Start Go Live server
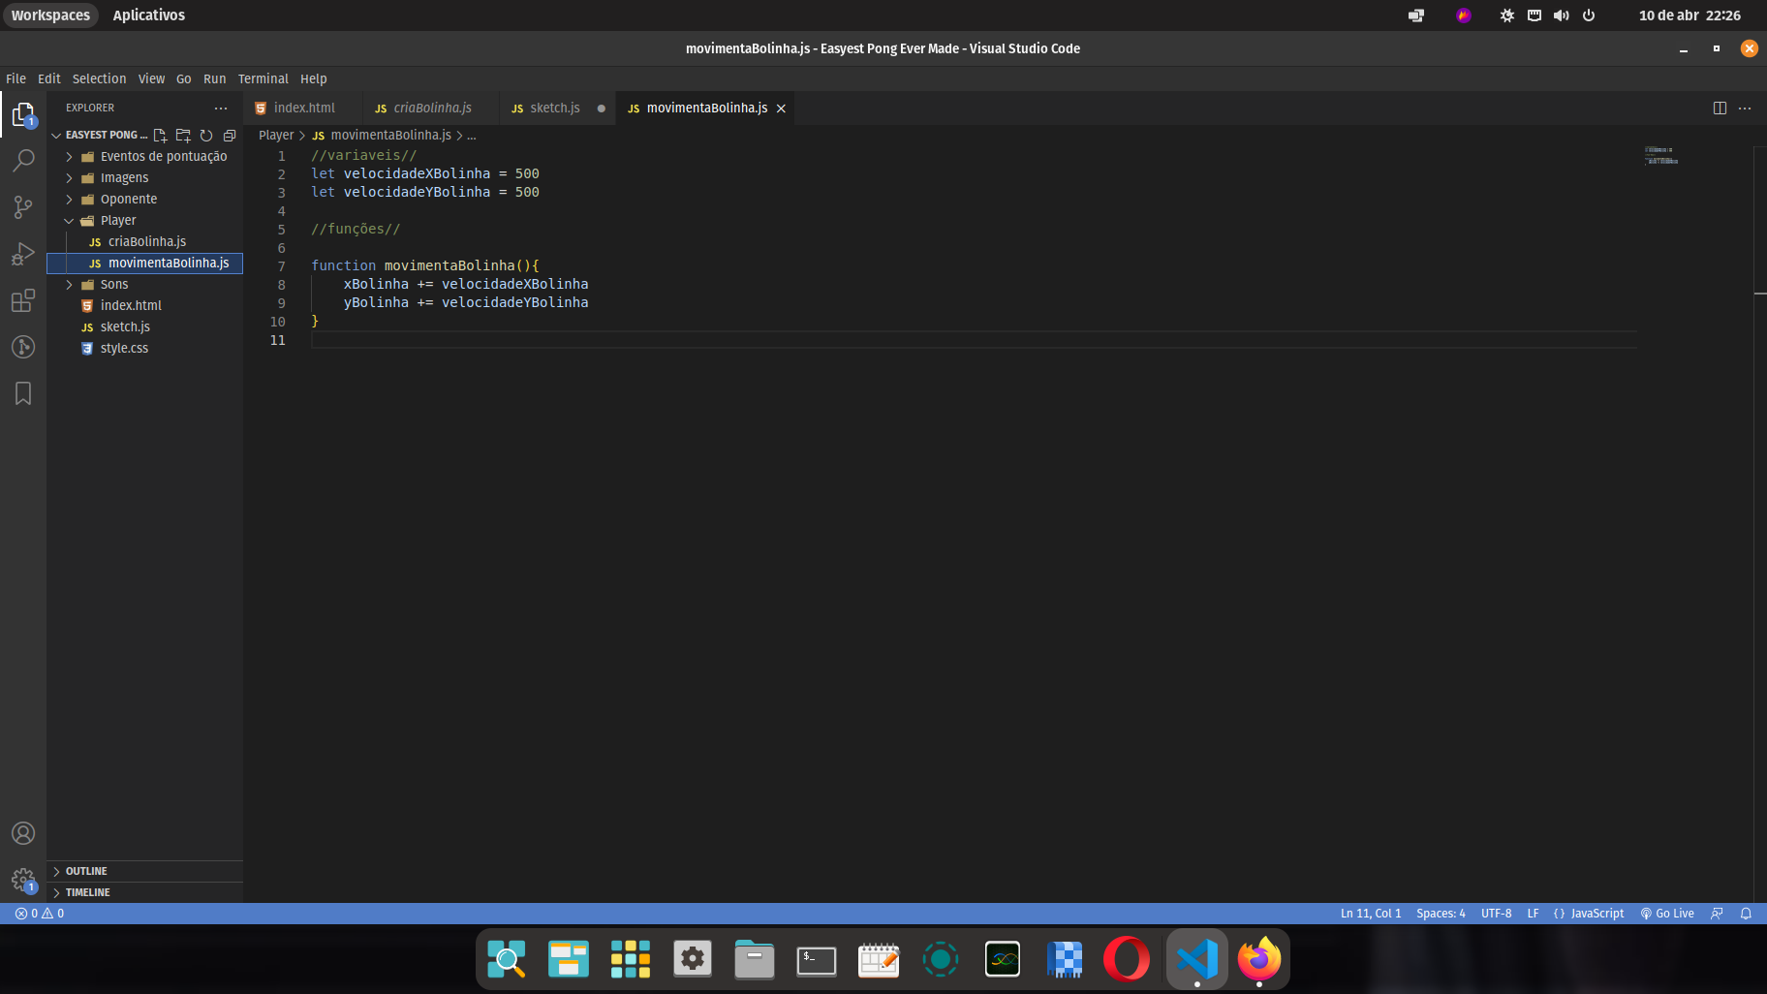Screen dimensions: 1767x994 (1667, 914)
